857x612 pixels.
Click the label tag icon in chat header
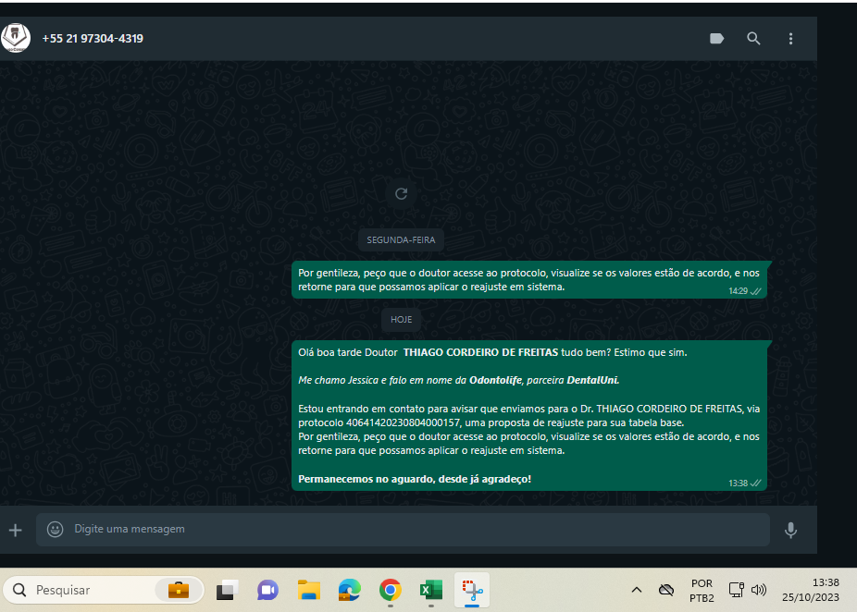tap(716, 38)
